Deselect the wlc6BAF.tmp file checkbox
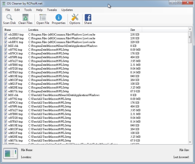This screenshot has height=164, width=195. [x=6, y=38]
